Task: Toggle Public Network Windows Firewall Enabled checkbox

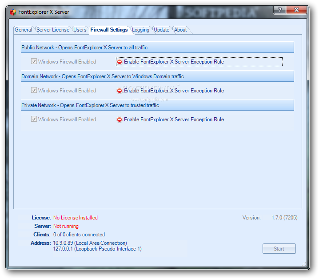Action: pos(34,61)
